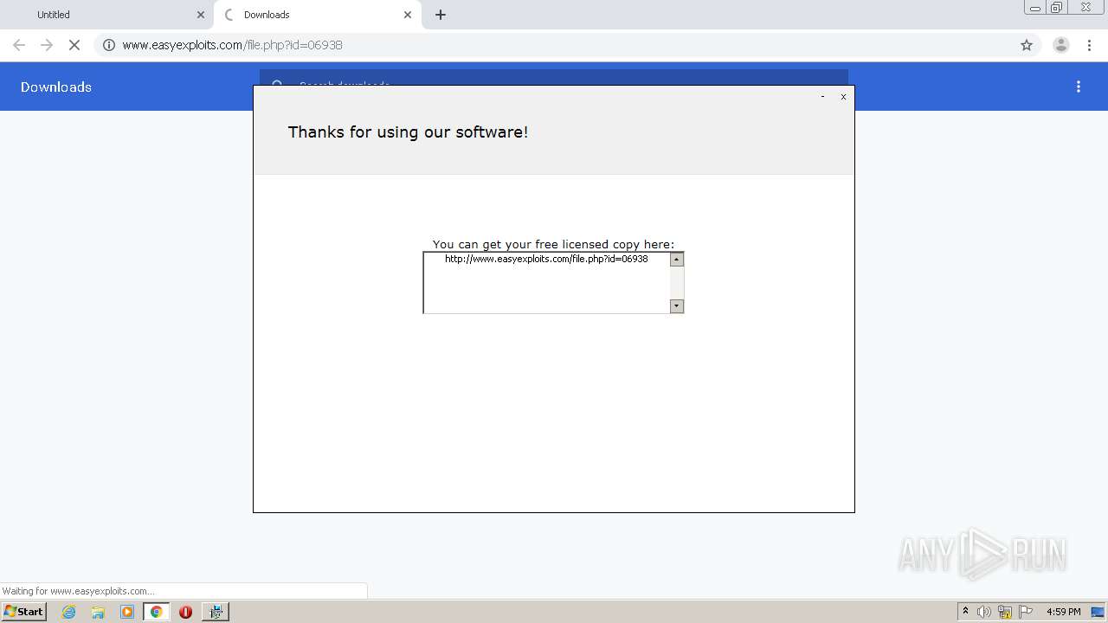The width and height of the screenshot is (1108, 623).
Task: Restore down the Chrome window
Action: pos(1057,8)
